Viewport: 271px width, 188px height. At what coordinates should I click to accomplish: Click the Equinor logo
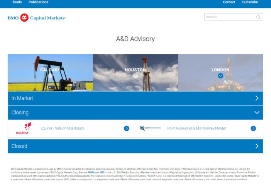point(24,128)
